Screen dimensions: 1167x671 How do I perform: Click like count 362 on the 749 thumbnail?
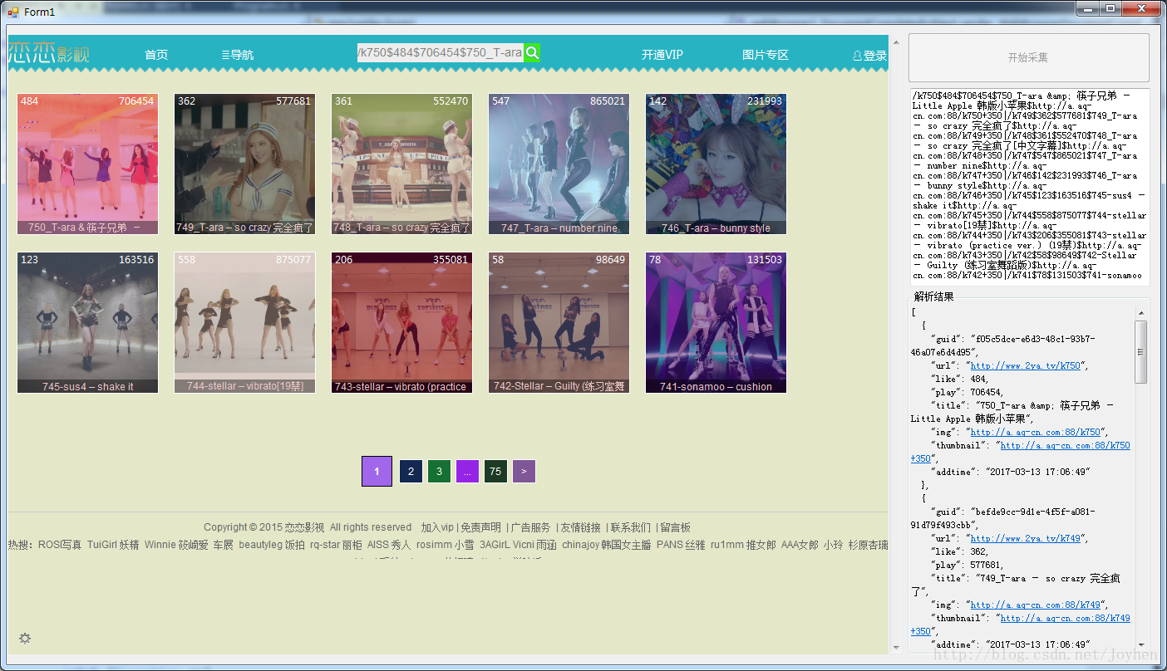pos(187,101)
